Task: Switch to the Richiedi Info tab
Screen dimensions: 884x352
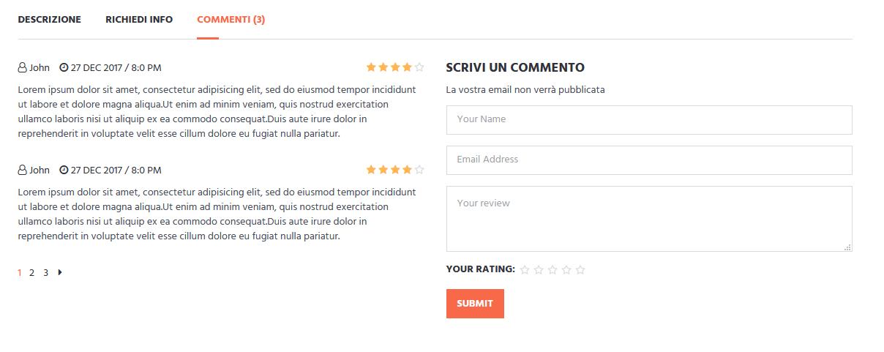Action: point(139,20)
